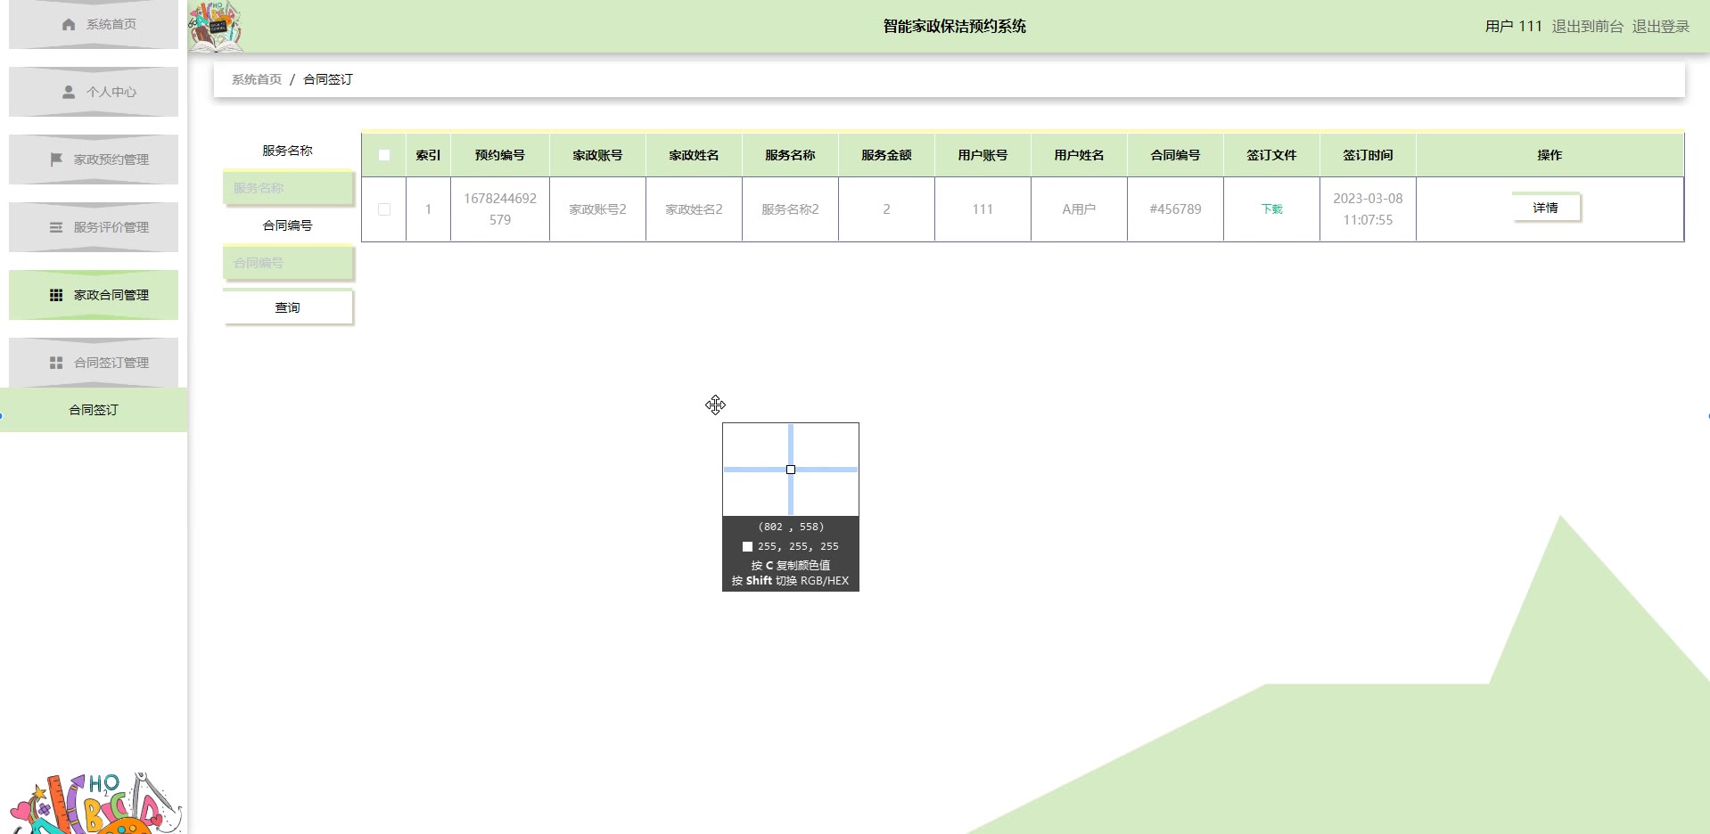Collapse the 家政合同管理 sidebar section
1710x834 pixels.
point(111,295)
